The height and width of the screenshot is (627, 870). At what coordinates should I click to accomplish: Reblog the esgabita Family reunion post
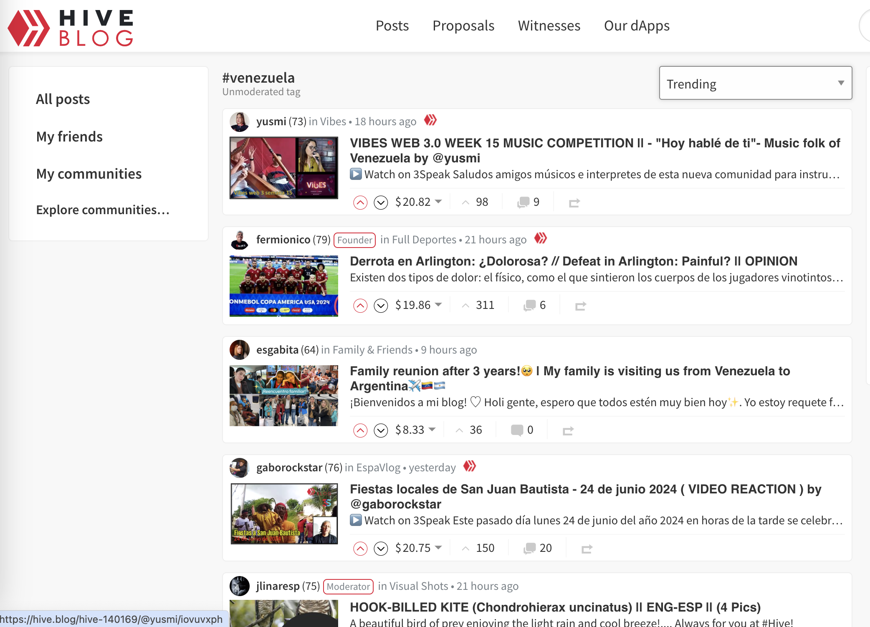pyautogui.click(x=568, y=430)
